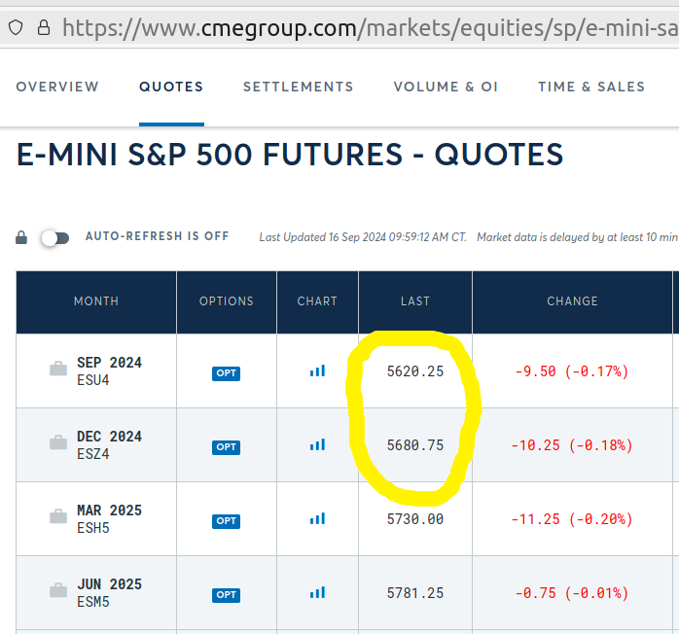Screen dimensions: 679x634
Task: Open chart icon for MAR 2025 contract
Action: click(317, 519)
